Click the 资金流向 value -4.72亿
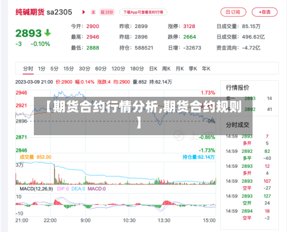Image resolution: width=287 pixels, height=232 pixels. click(x=251, y=48)
